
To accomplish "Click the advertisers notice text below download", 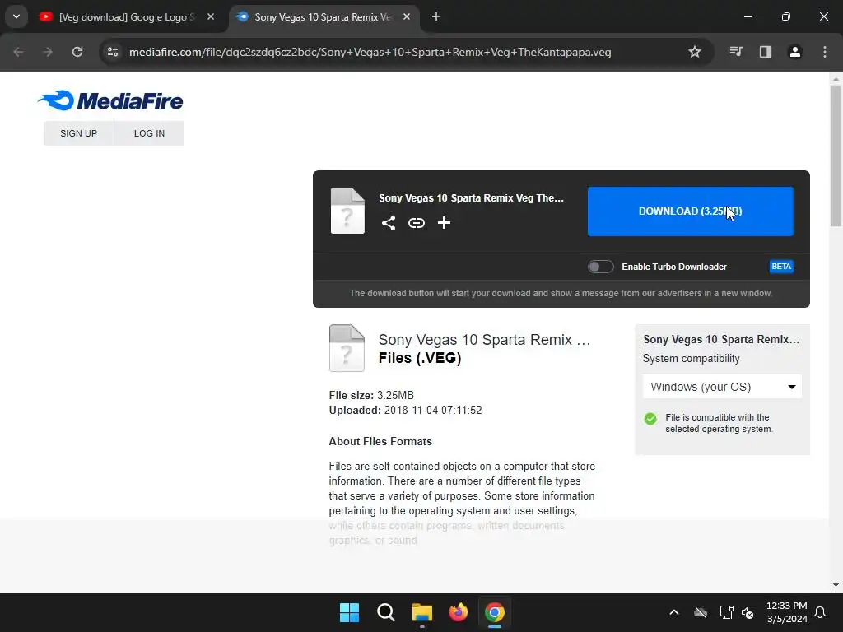I will (561, 294).
